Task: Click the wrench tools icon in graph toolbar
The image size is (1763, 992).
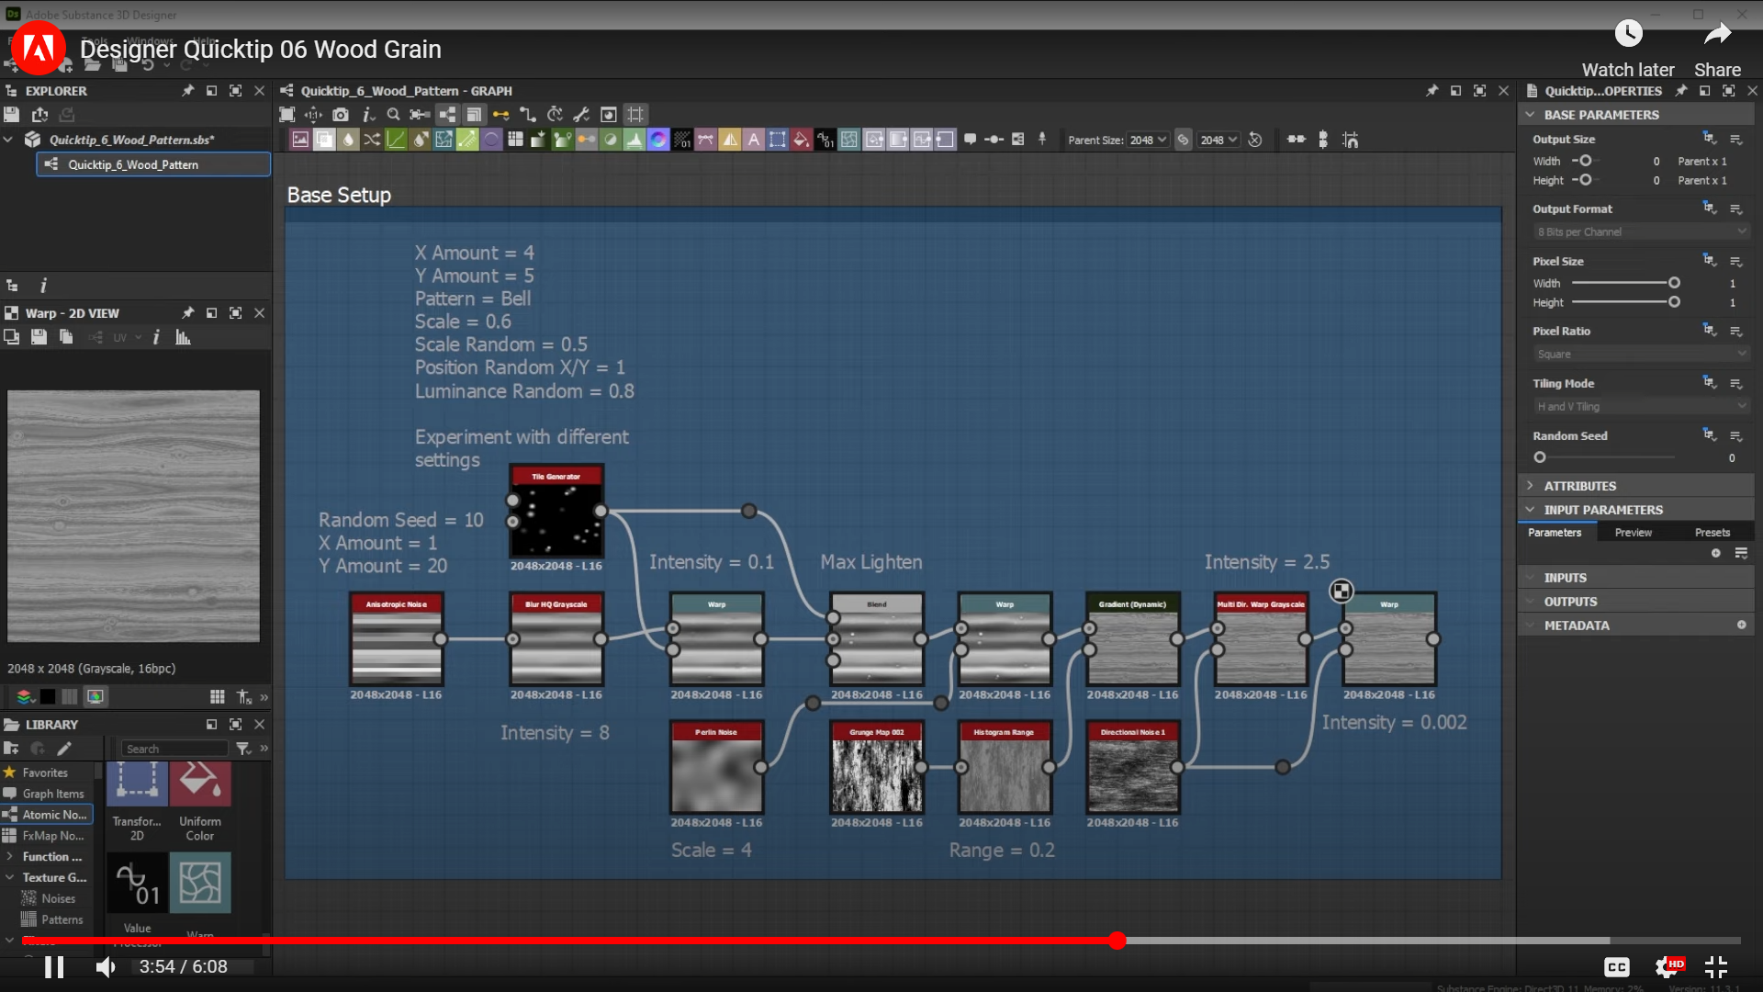Action: click(581, 115)
